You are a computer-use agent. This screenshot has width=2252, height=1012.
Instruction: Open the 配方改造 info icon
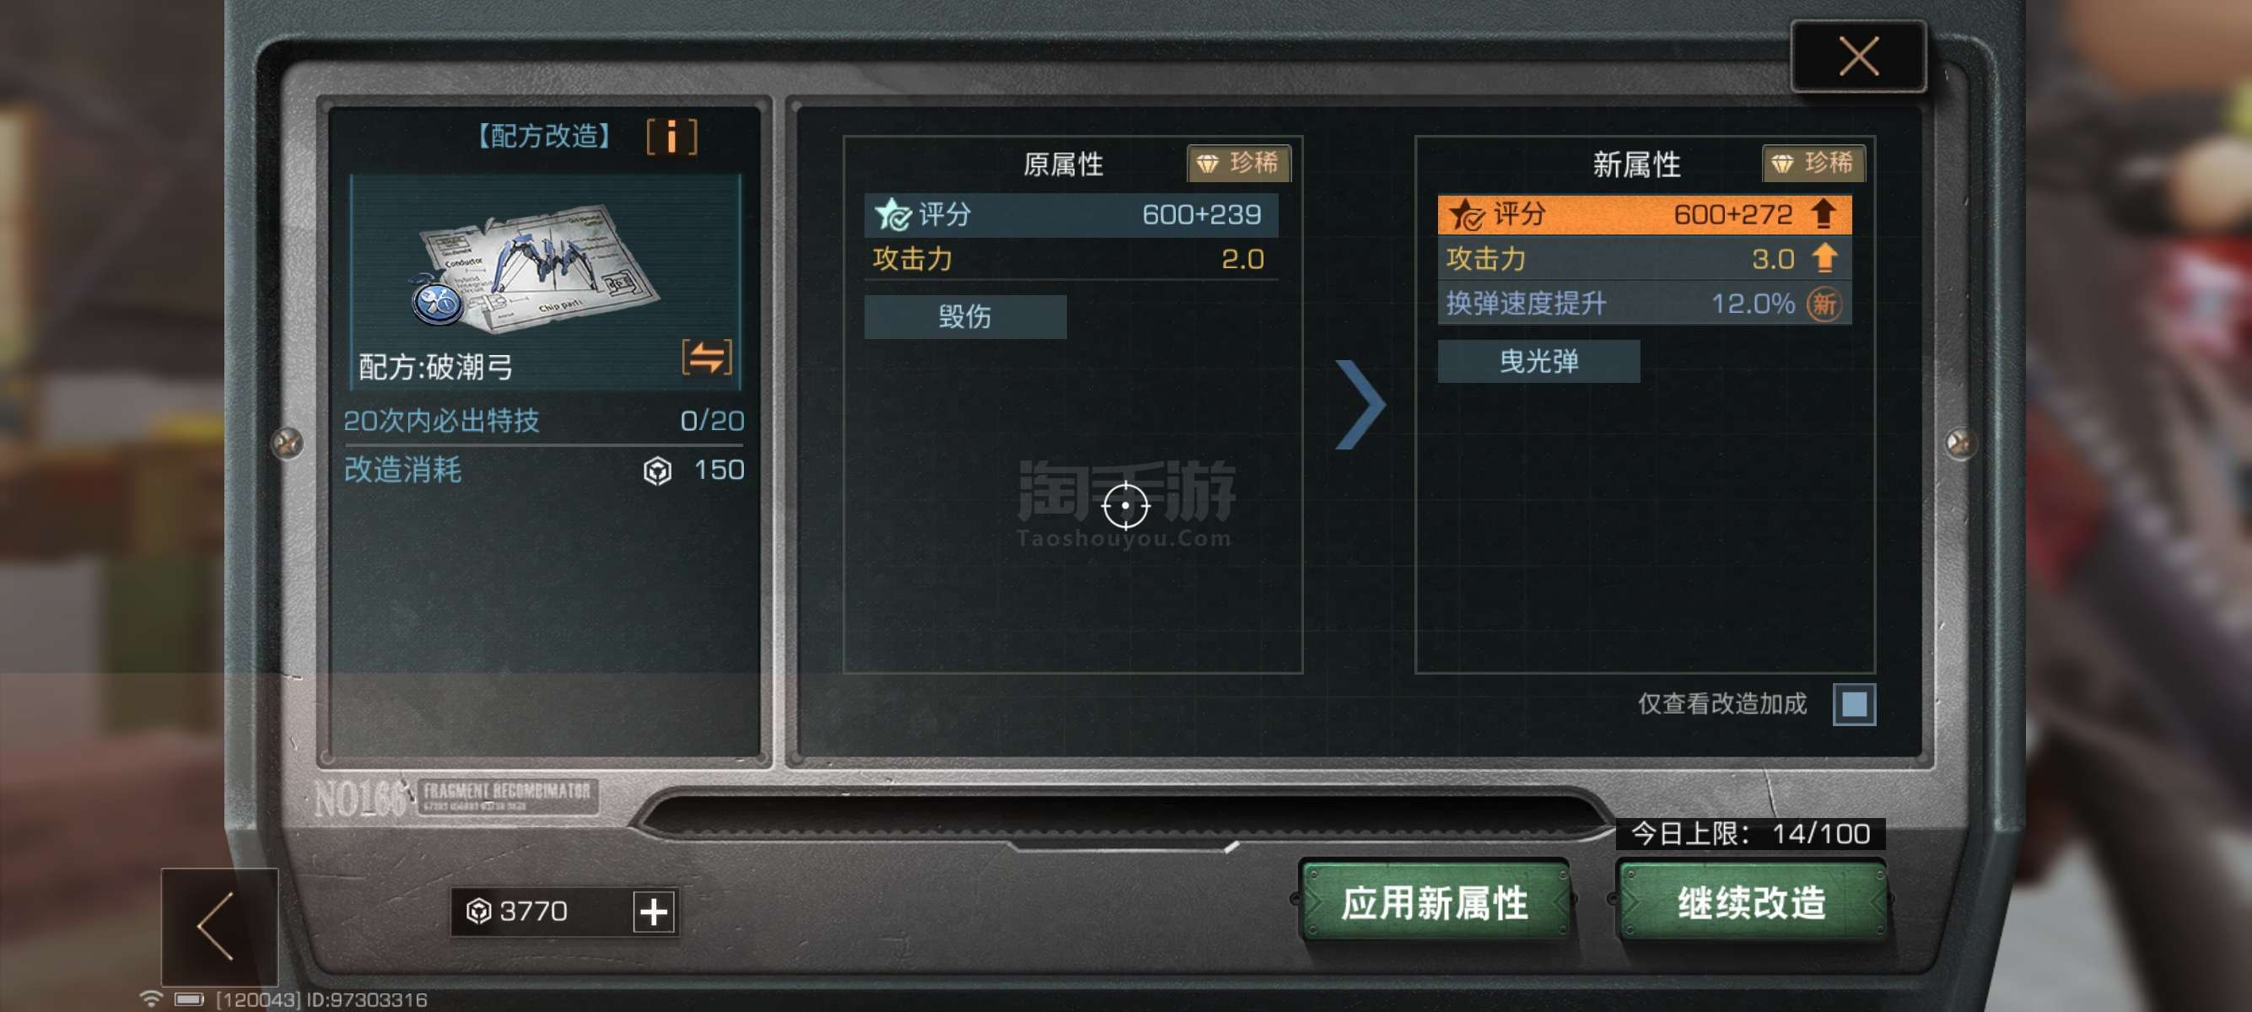[x=671, y=137]
